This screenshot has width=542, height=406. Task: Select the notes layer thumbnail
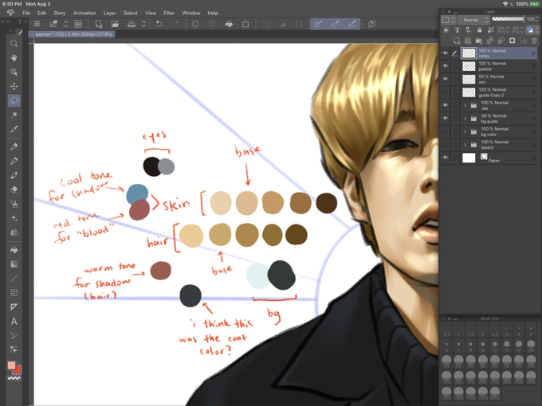(469, 53)
